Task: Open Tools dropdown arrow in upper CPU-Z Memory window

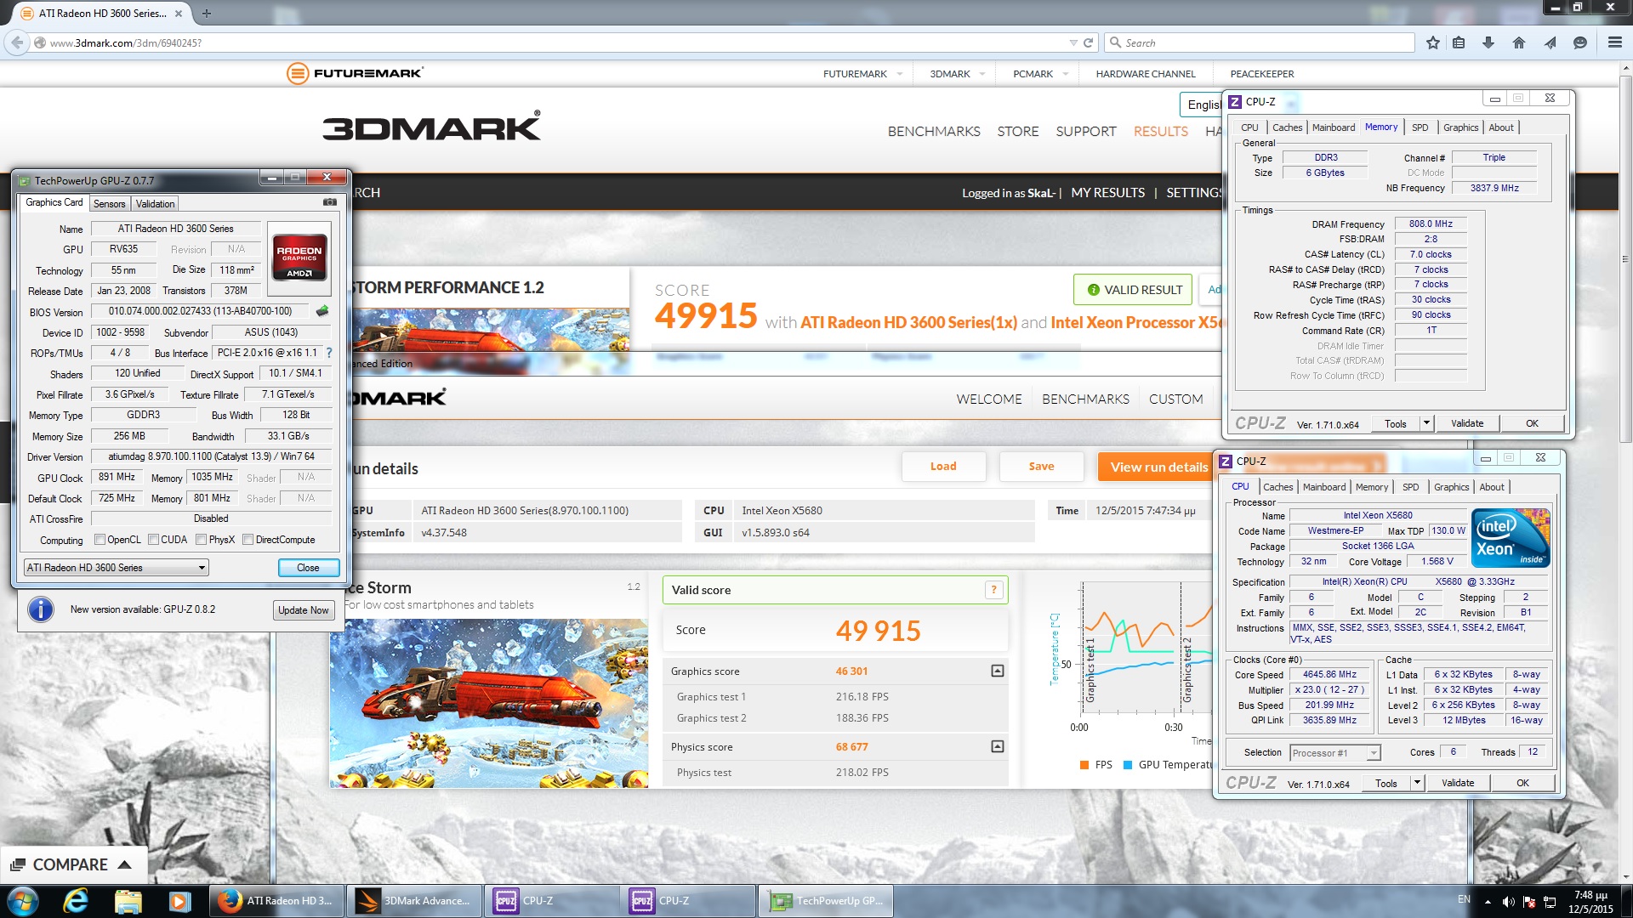Action: 1426,423
